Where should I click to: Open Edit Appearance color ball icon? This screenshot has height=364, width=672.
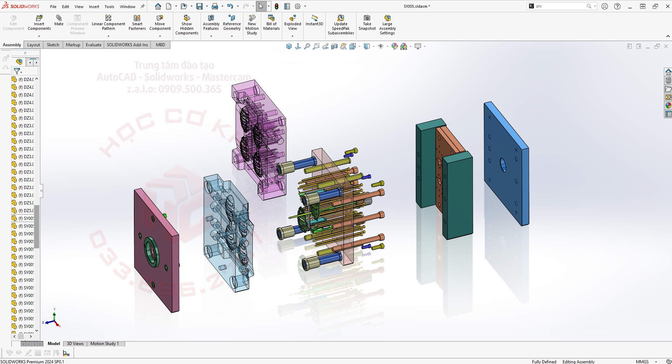click(x=395, y=46)
